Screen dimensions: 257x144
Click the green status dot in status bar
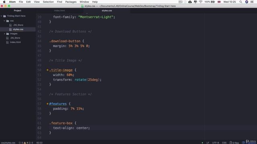pos(202,143)
